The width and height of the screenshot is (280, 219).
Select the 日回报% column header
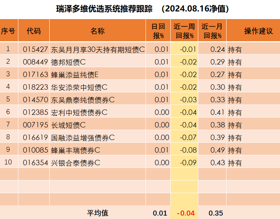point(158,31)
